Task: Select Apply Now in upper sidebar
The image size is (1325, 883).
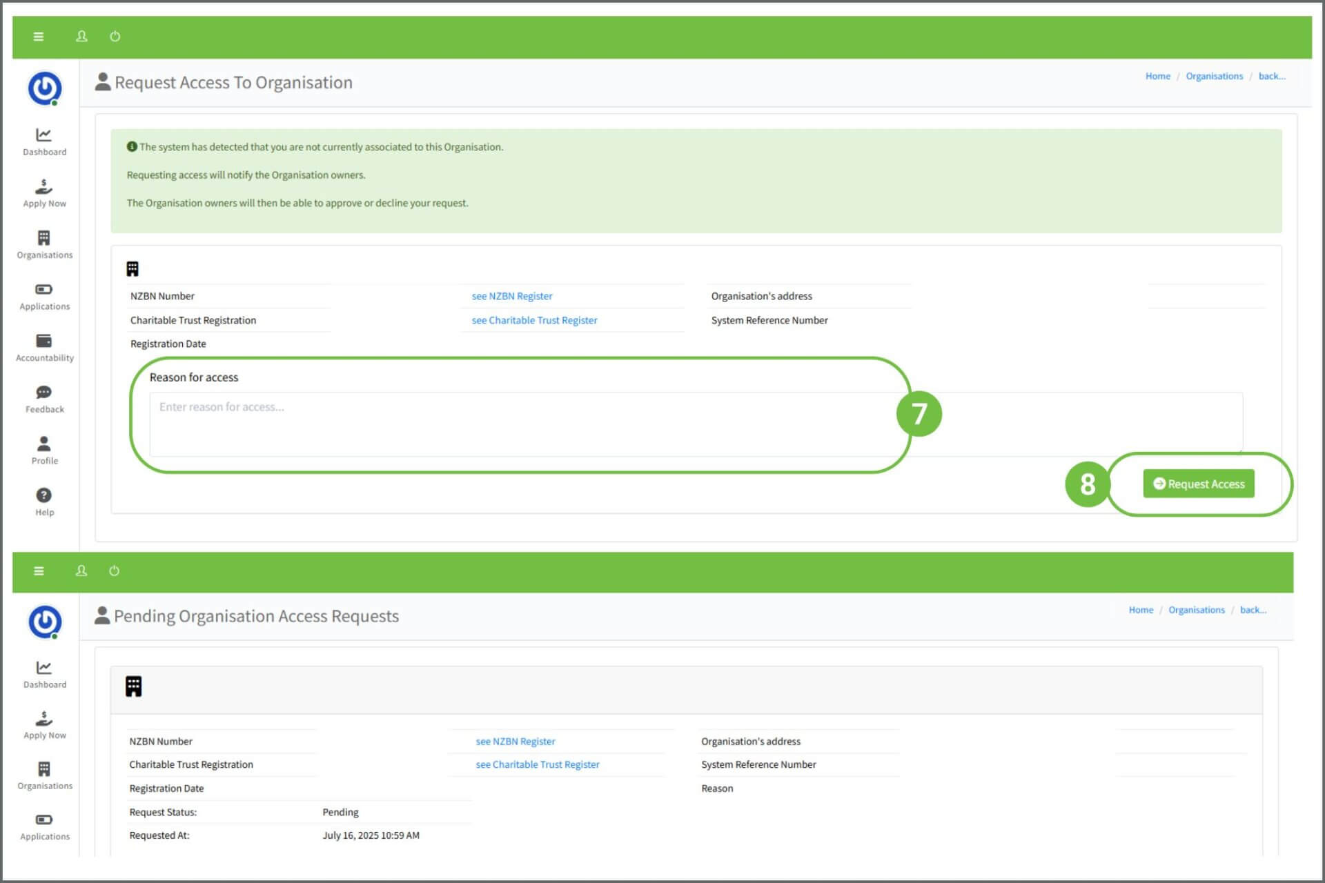Action: click(44, 193)
